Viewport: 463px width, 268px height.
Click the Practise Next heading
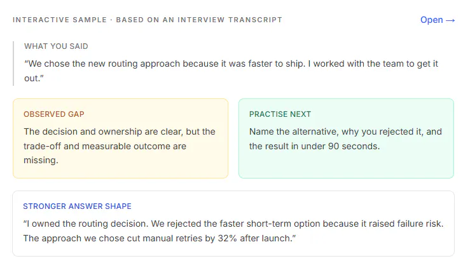[x=280, y=114]
